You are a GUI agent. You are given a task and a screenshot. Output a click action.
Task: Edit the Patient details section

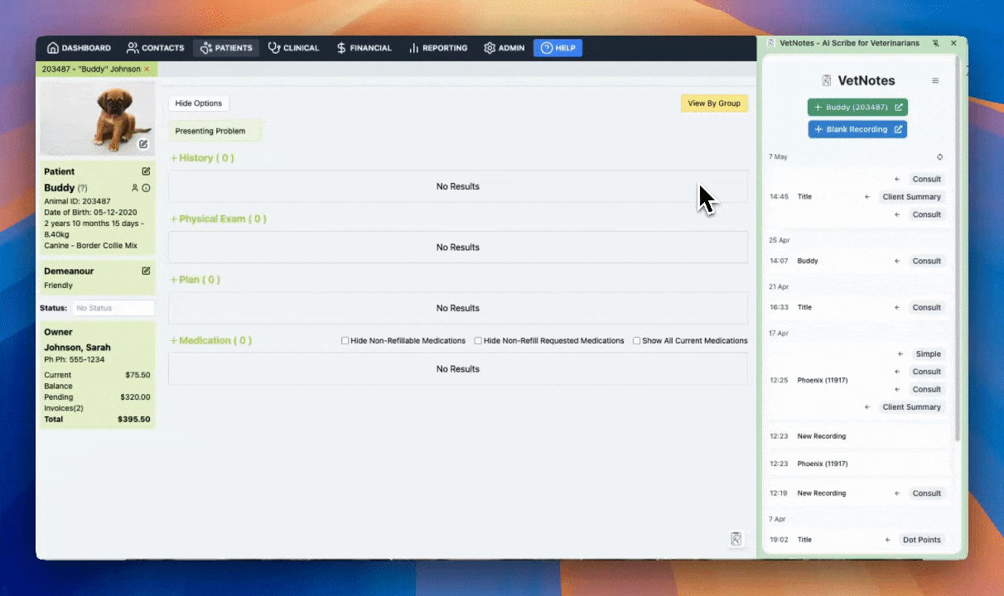tap(146, 171)
